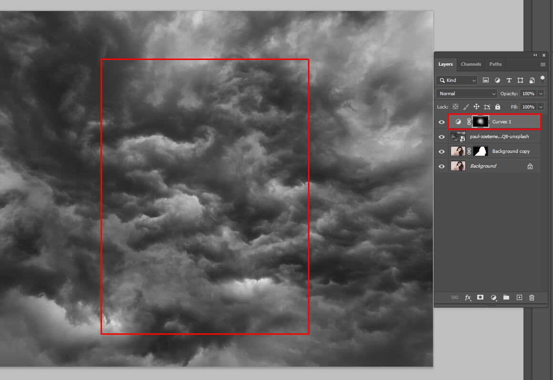The height and width of the screenshot is (380, 553).
Task: Prevent auto-nesting artboard lock icon
Action: (487, 107)
